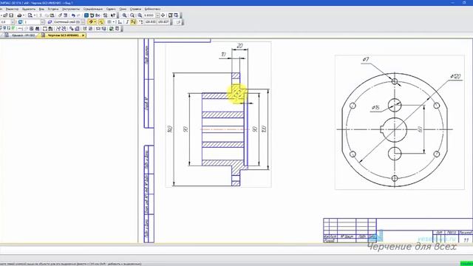Click the Redo arrow icon
The image size is (473, 266).
[78, 15]
